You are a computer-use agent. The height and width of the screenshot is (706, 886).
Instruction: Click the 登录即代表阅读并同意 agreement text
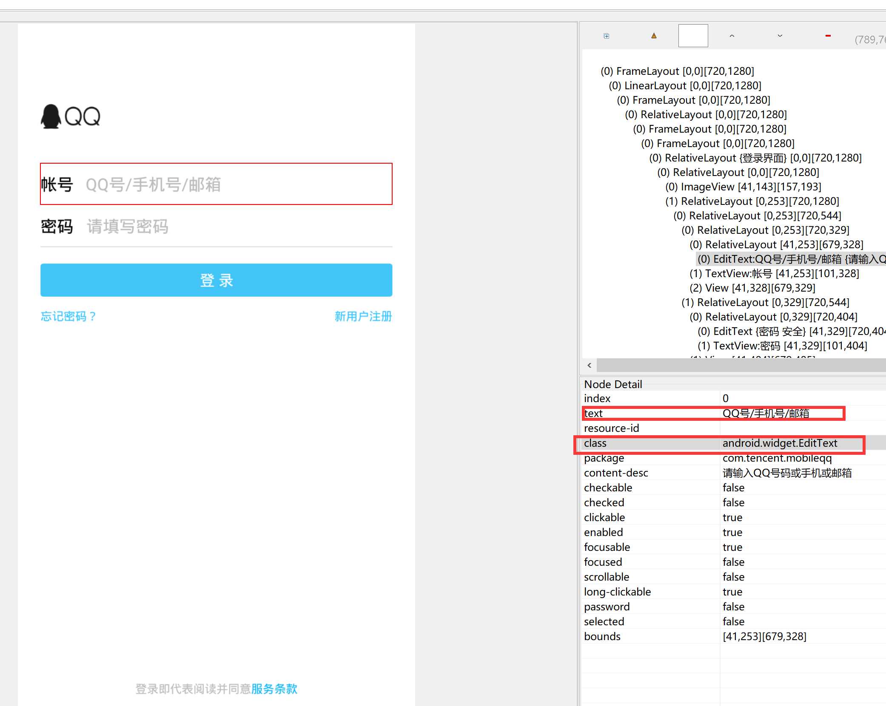pyautogui.click(x=193, y=689)
